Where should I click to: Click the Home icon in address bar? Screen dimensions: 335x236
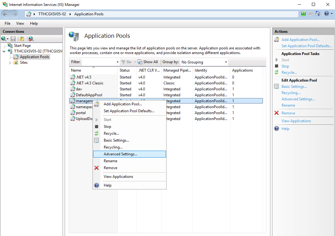click(318, 14)
